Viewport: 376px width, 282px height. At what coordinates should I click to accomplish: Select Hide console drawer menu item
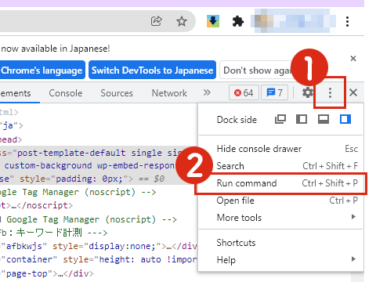click(x=281, y=149)
